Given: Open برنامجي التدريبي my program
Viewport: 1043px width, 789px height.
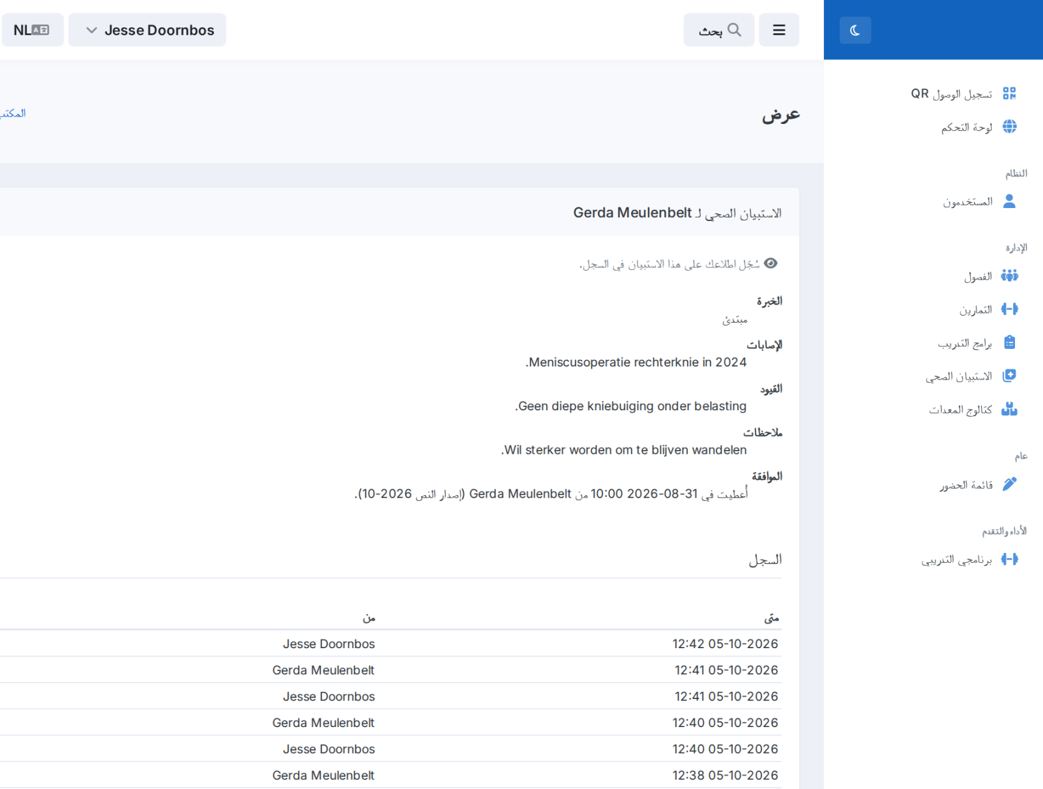Looking at the screenshot, I should [x=956, y=559].
